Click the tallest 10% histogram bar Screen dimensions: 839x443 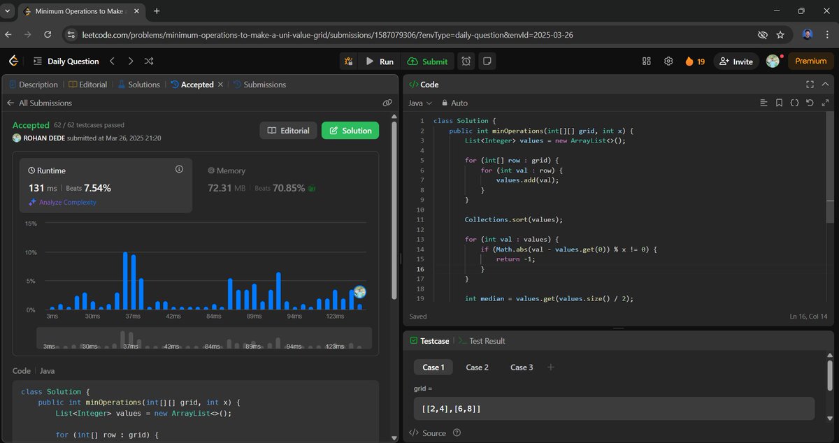click(x=125, y=281)
